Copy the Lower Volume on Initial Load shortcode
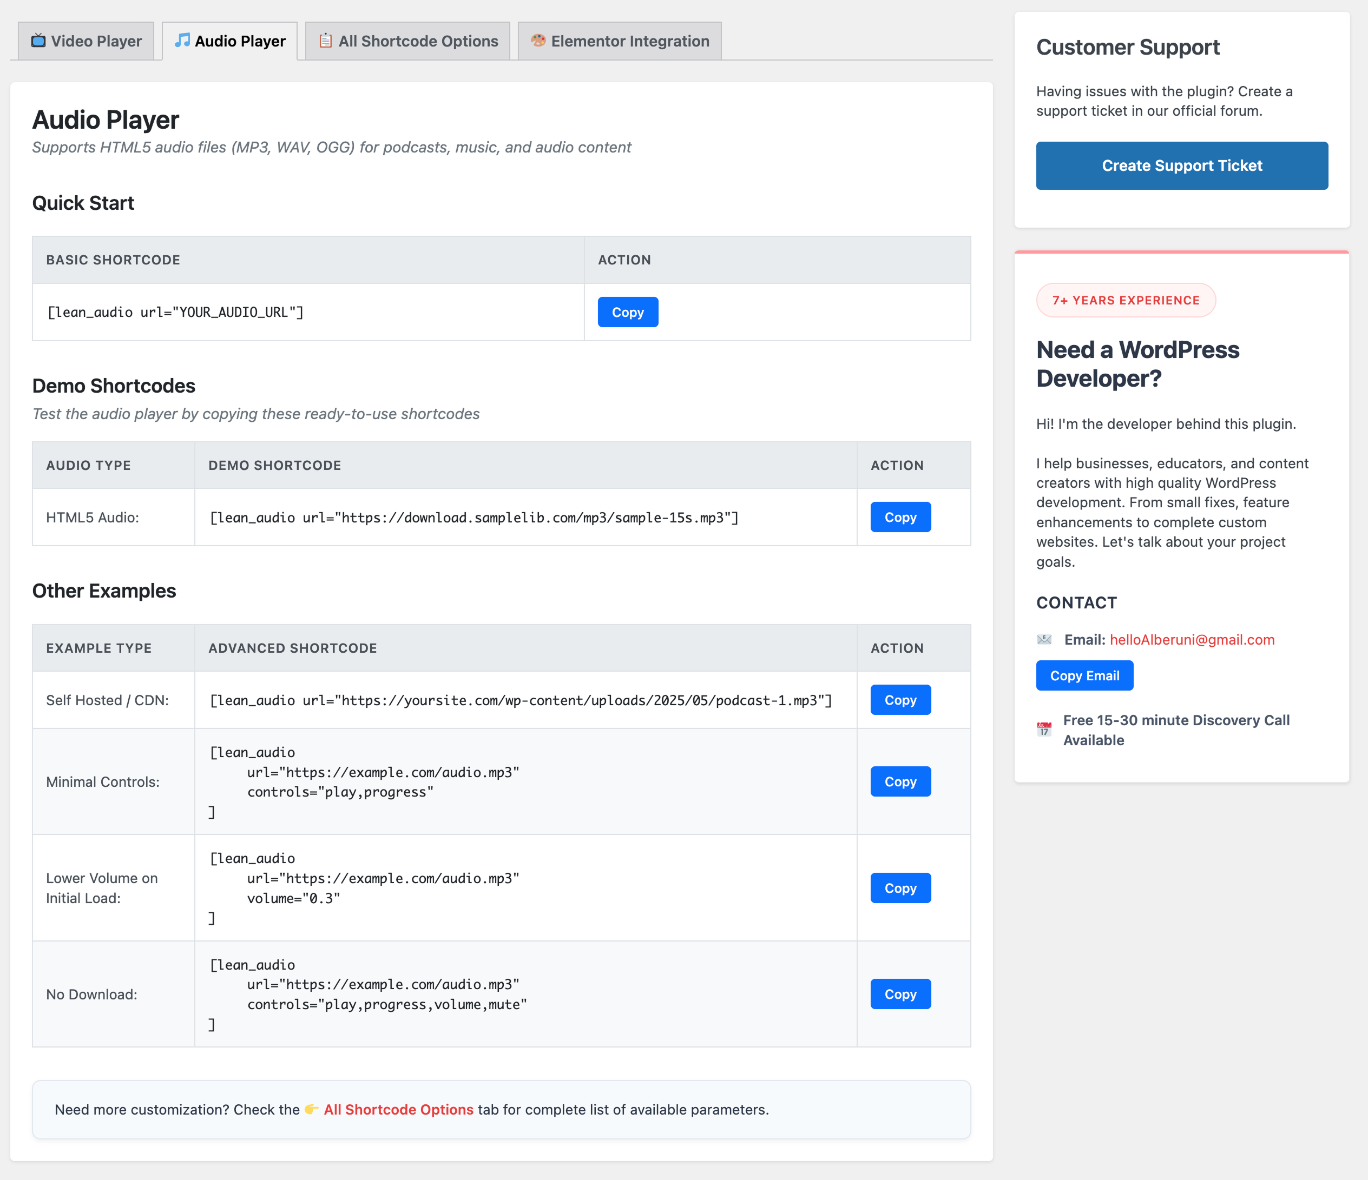 [900, 889]
